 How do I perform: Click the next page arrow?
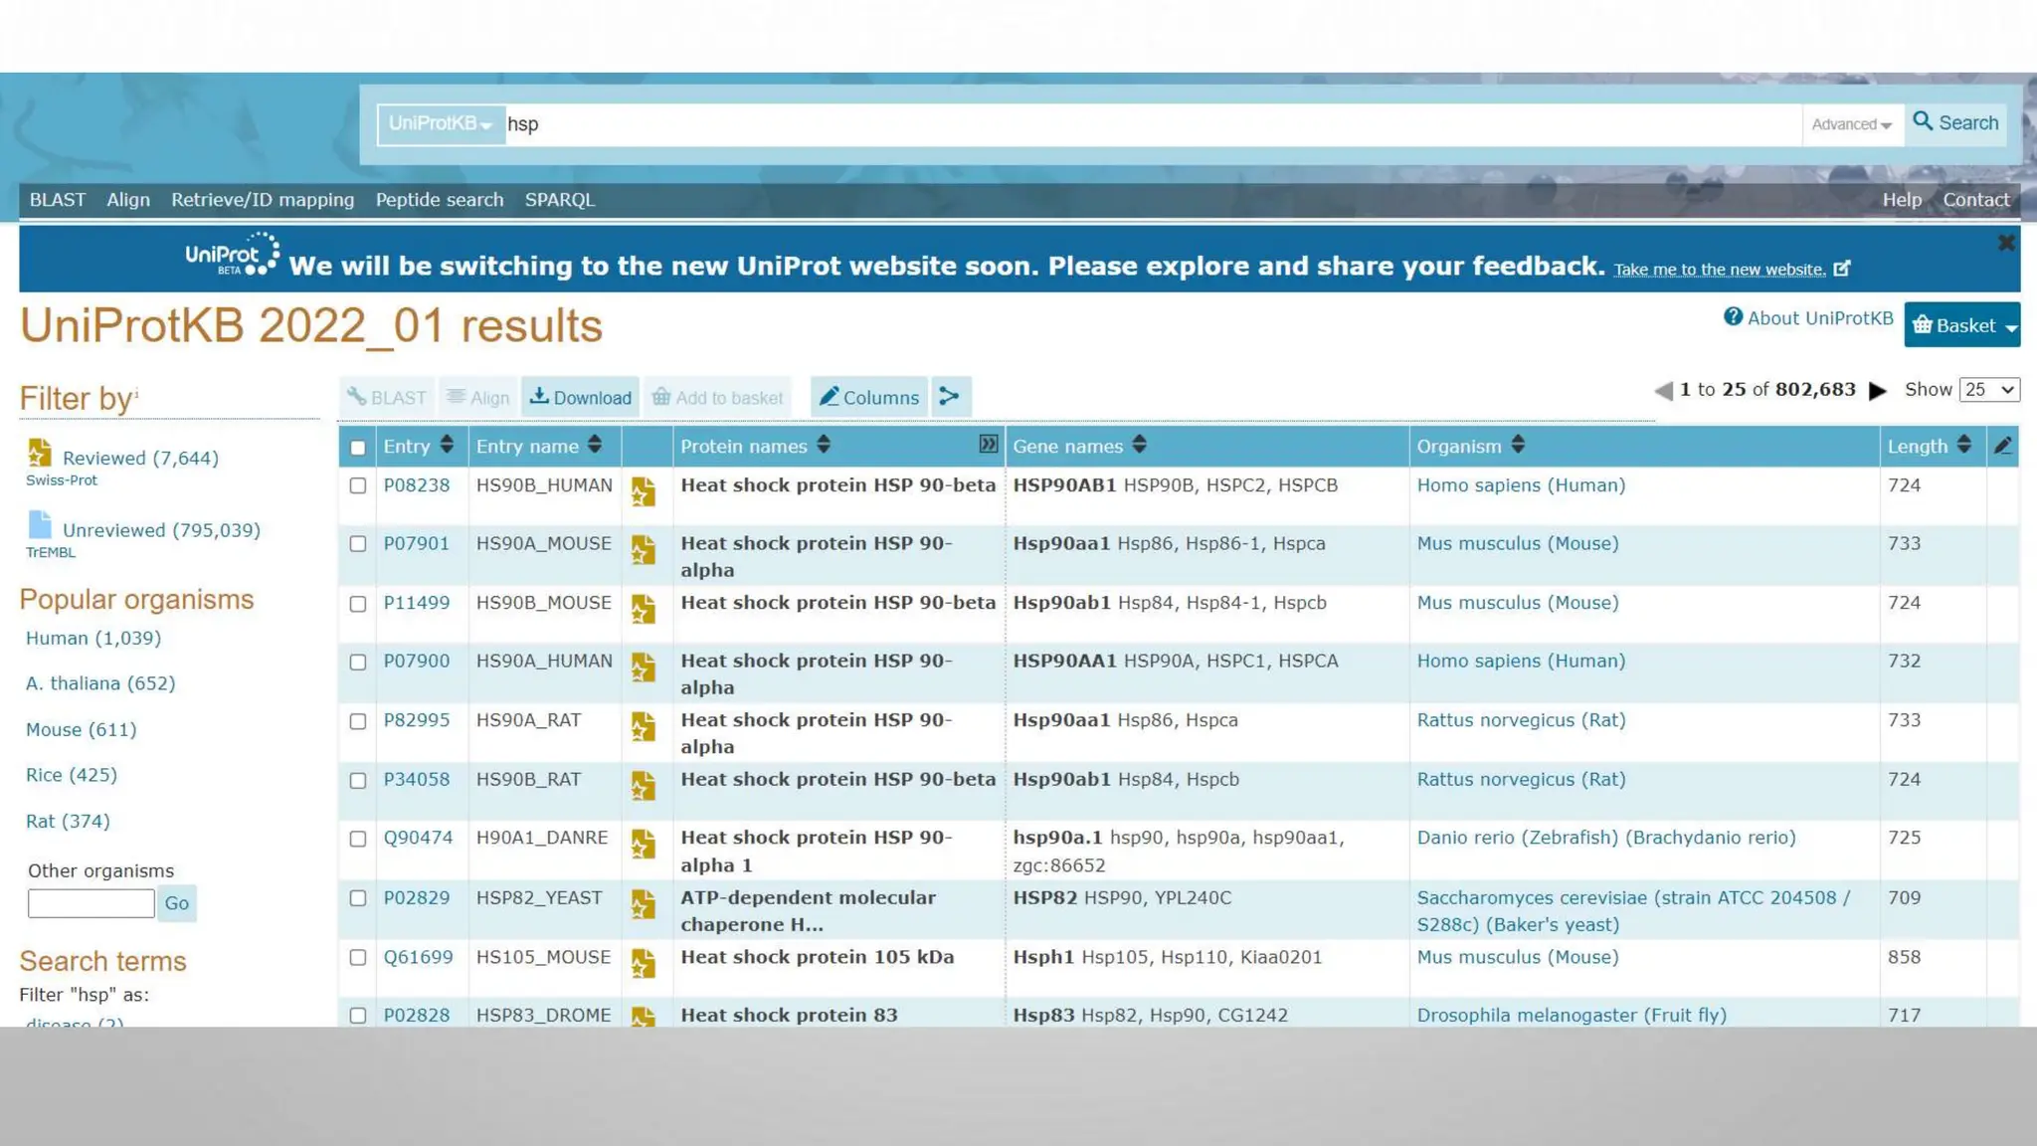pos(1877,391)
